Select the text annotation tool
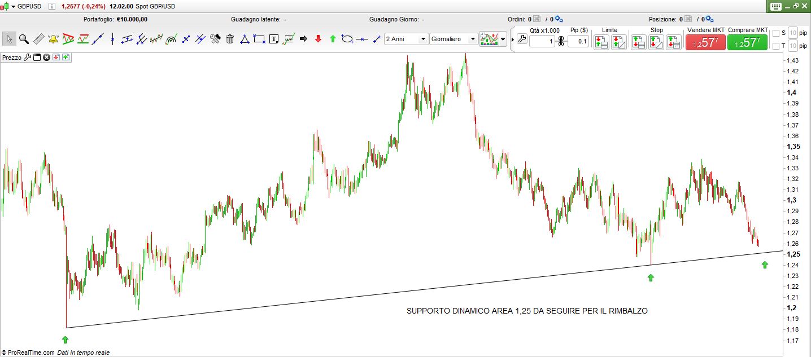 click(274, 39)
